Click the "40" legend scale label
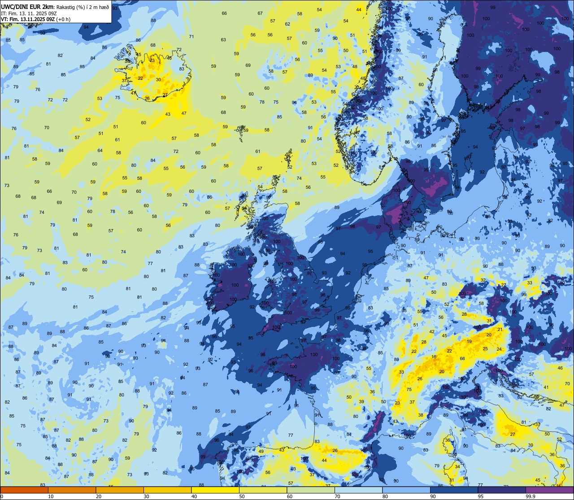This screenshot has height=500, width=574. [194, 496]
